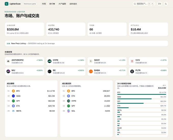Screen dimensions: 173x140
Task: Click the SKHY market icon
Action: tap(91, 61)
